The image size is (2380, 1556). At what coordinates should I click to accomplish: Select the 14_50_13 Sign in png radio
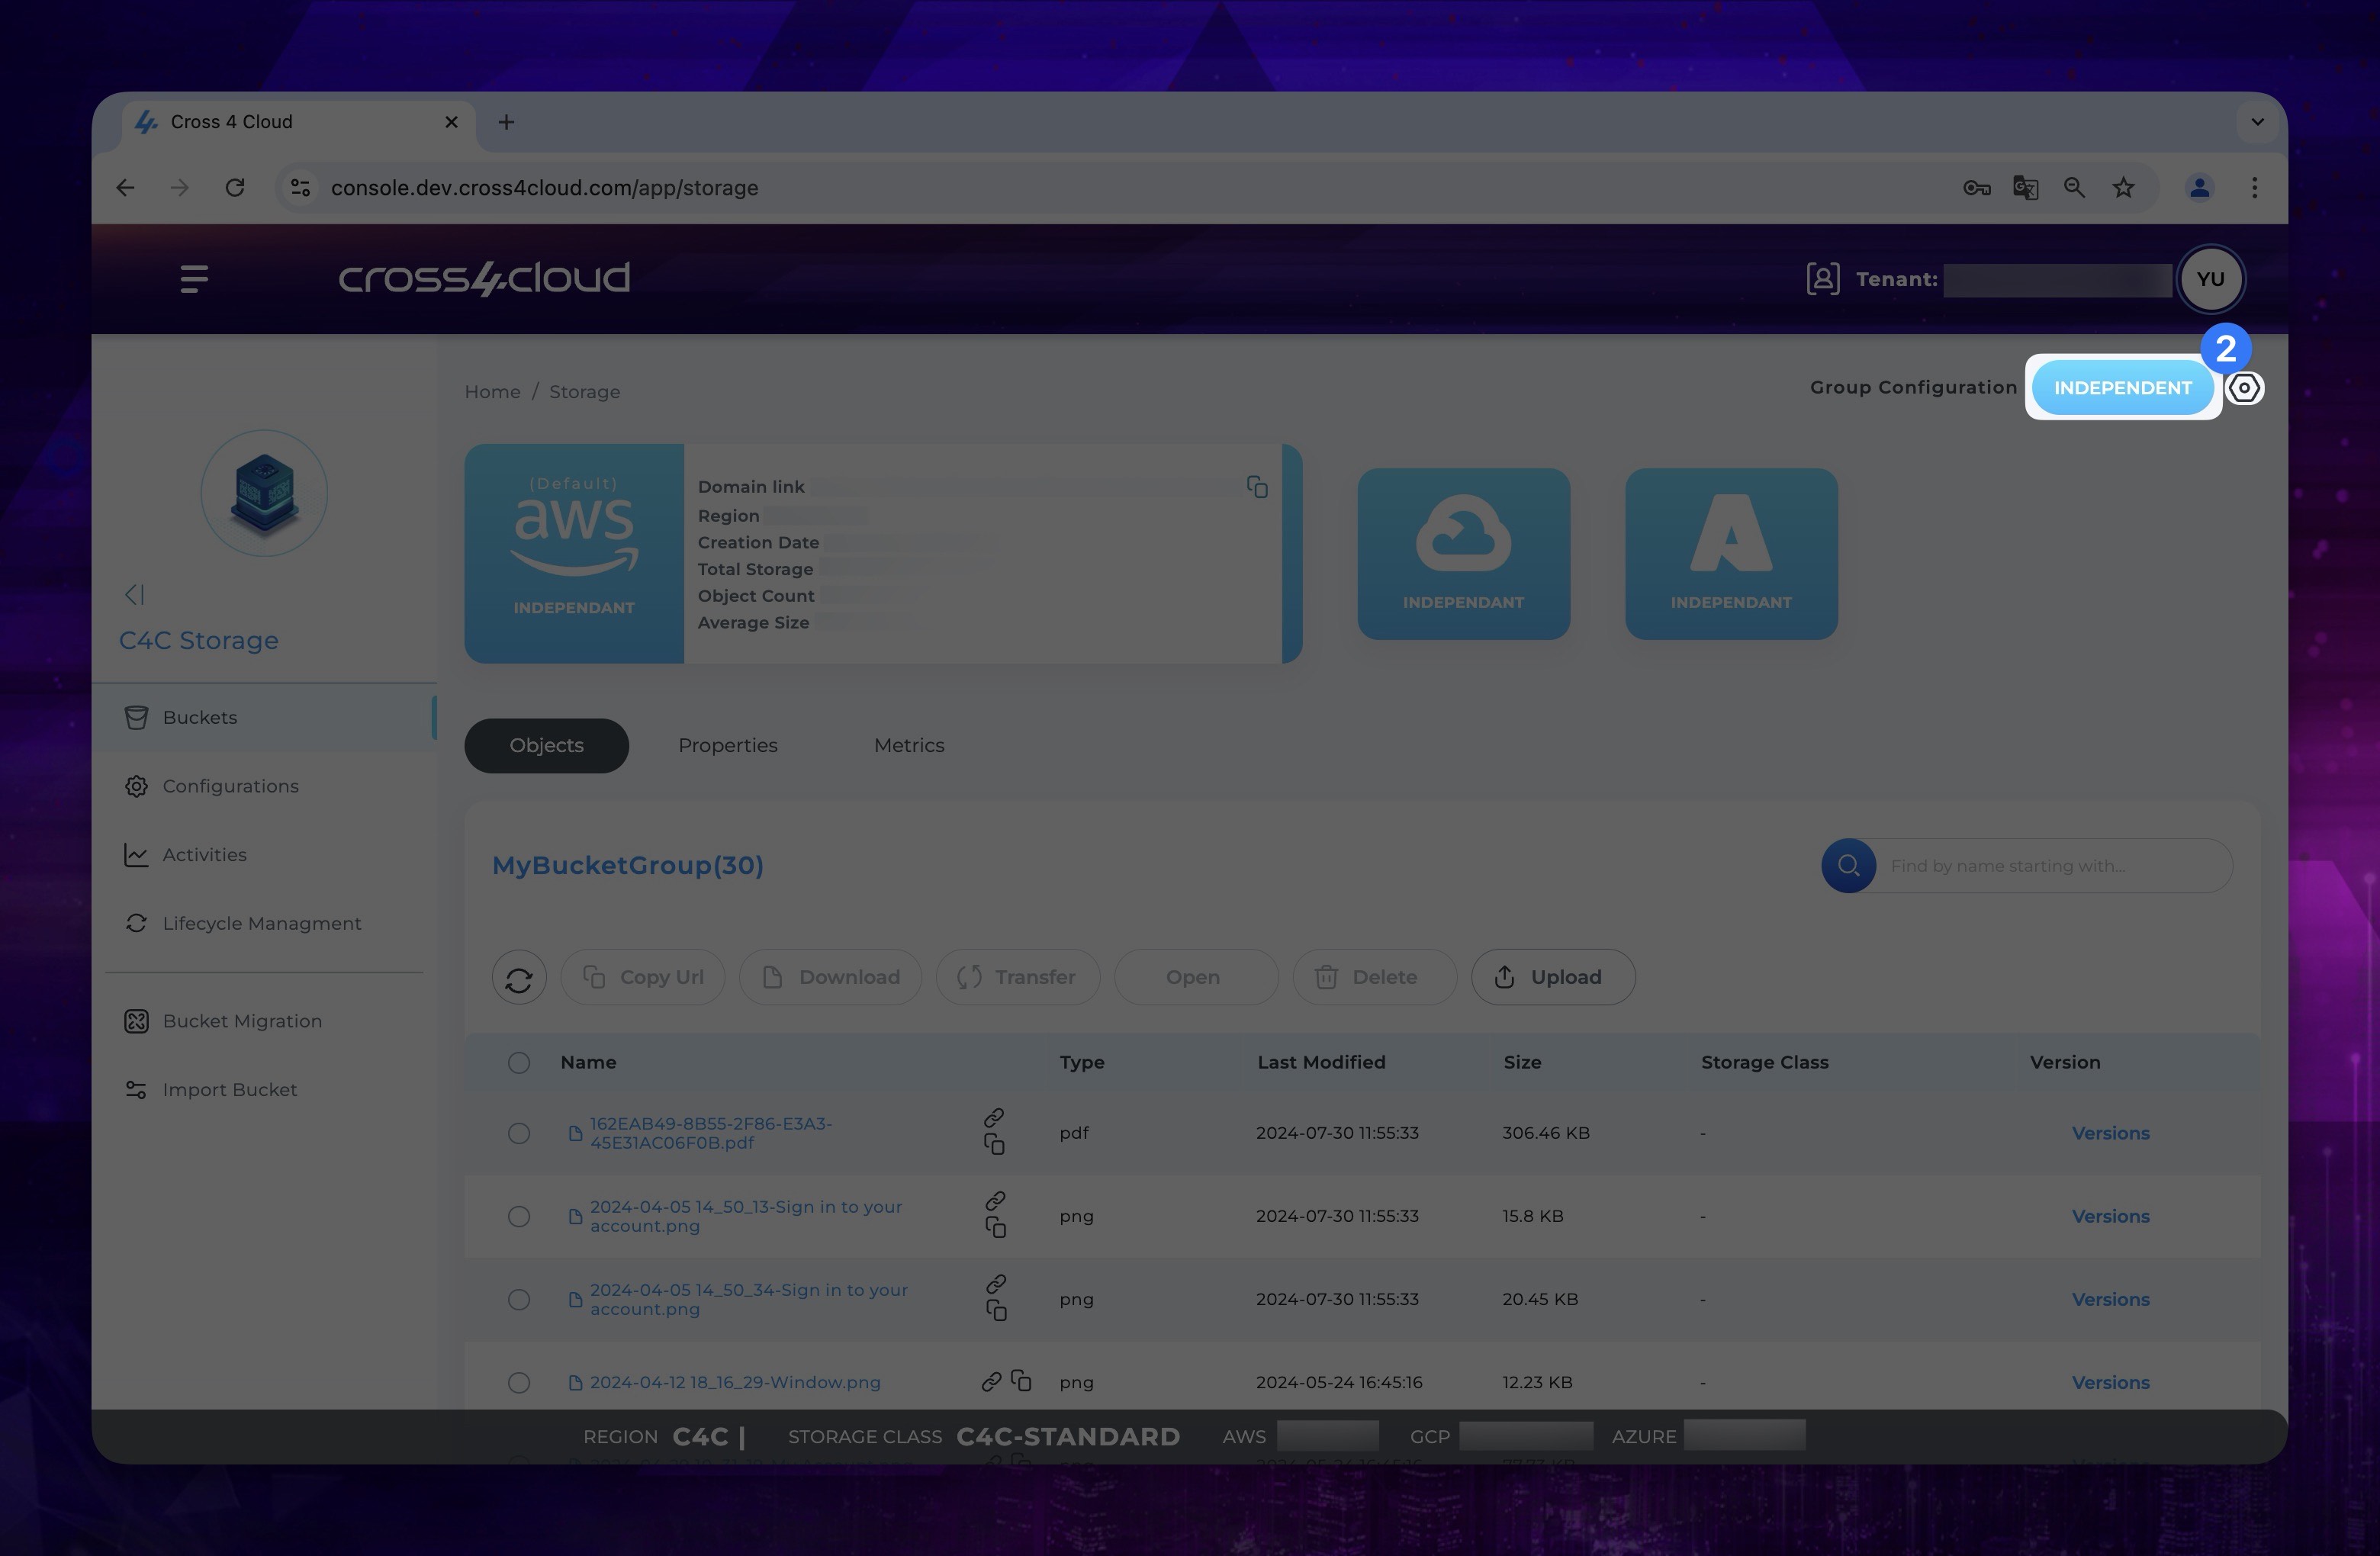click(518, 1217)
